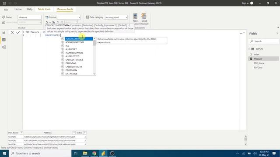
Task: Select CROSSJOIN from the list
Action: (x=77, y=70)
